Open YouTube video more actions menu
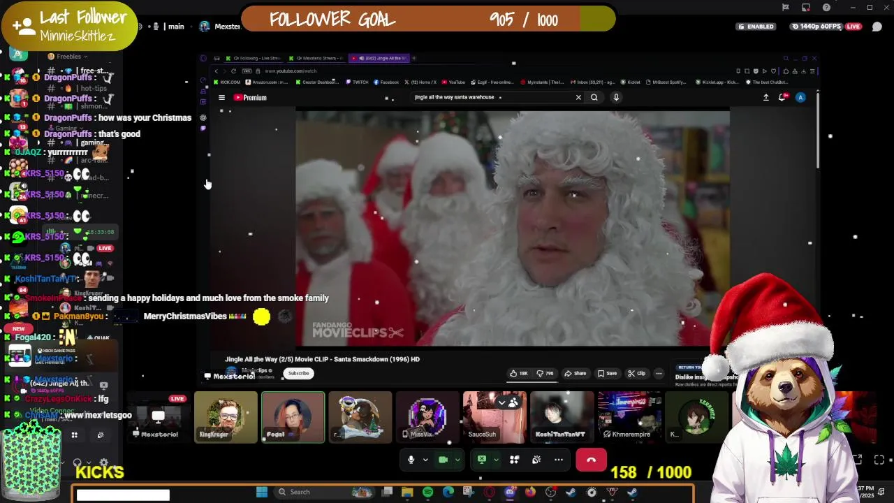Screen dimensions: 894x503 coord(659,373)
